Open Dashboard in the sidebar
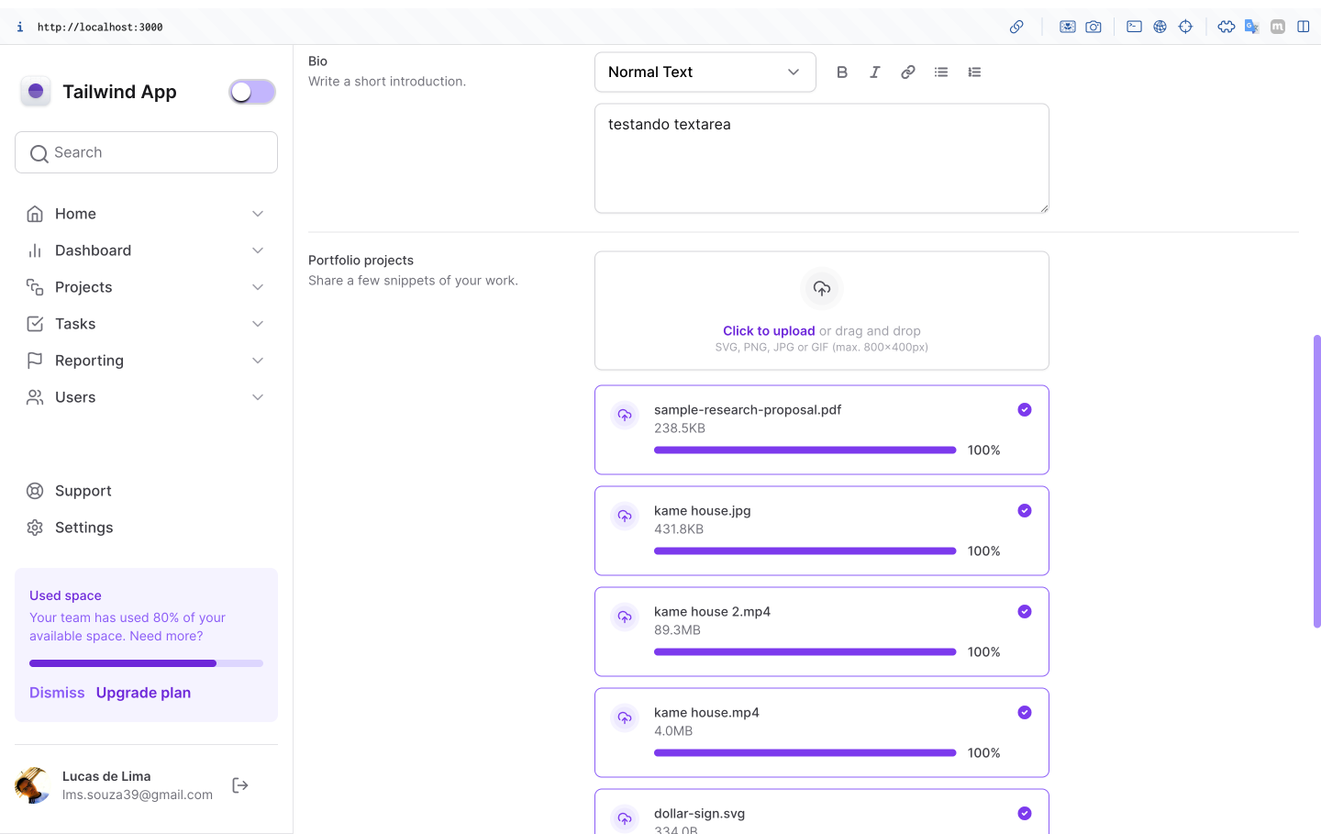 click(93, 250)
